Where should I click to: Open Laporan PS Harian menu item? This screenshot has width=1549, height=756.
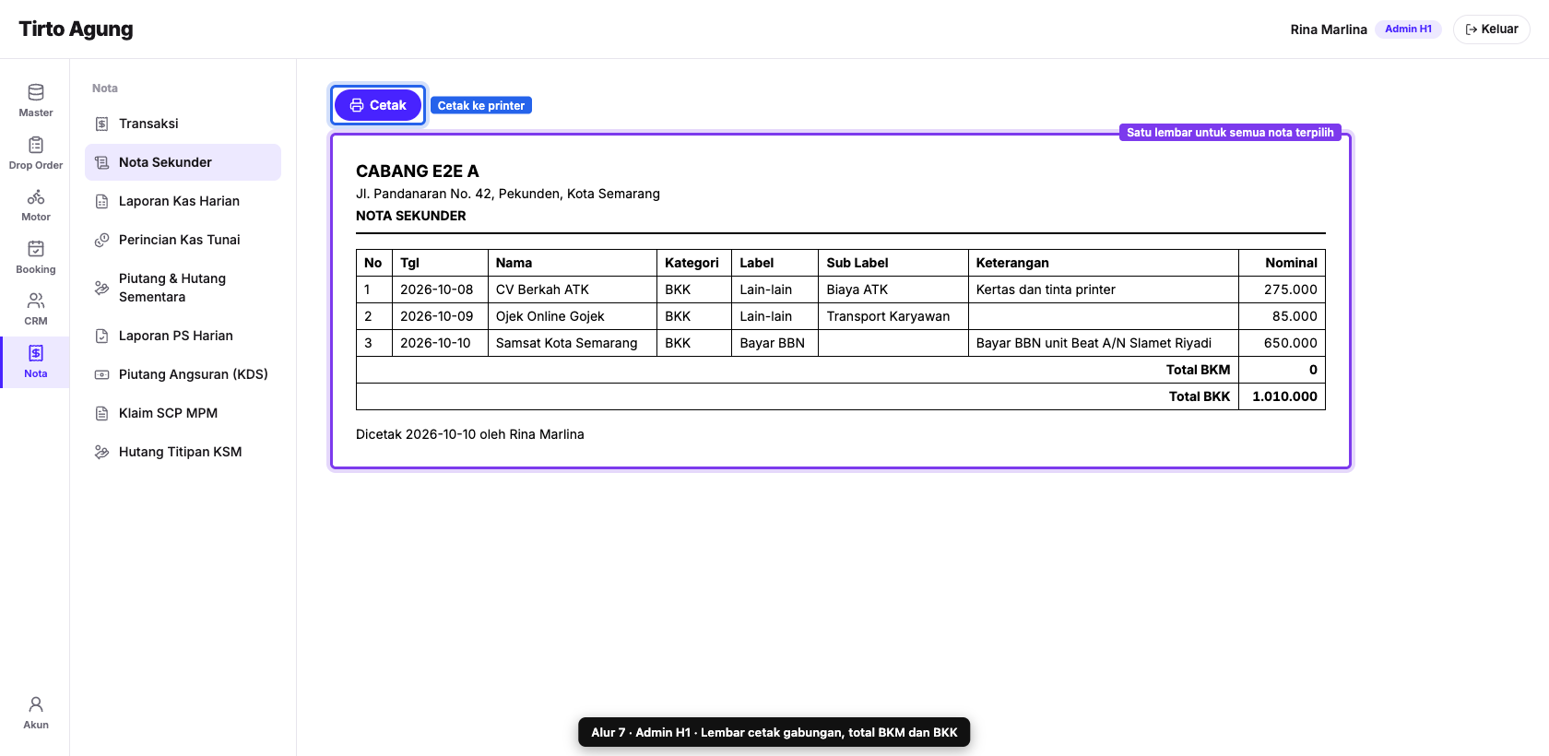183,336
